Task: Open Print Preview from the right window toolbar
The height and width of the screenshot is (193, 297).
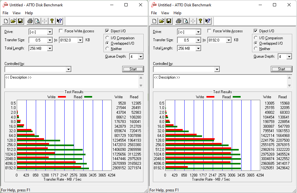Action: pyautogui.click(x=186, y=21)
